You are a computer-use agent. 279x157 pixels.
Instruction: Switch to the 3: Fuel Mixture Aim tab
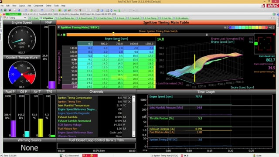point(65,18)
